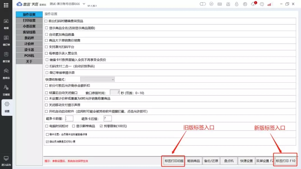Viewport: 301px width, 169px height.
Task: Open the cash drawer icon in the titlebar
Action: [x=228, y=4]
